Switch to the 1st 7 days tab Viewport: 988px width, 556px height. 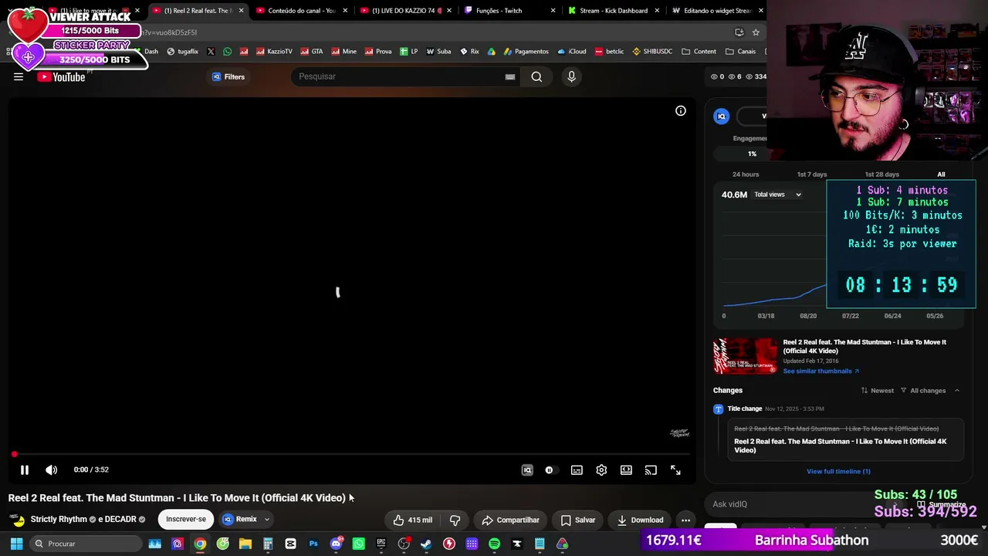[812, 175]
